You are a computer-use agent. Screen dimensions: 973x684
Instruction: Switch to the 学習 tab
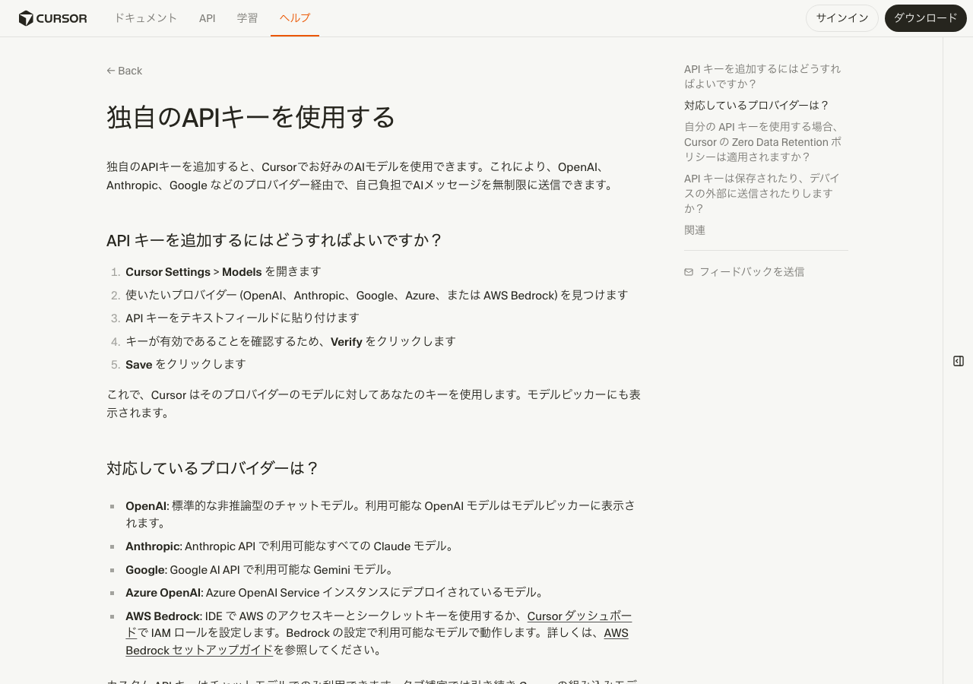tap(247, 18)
